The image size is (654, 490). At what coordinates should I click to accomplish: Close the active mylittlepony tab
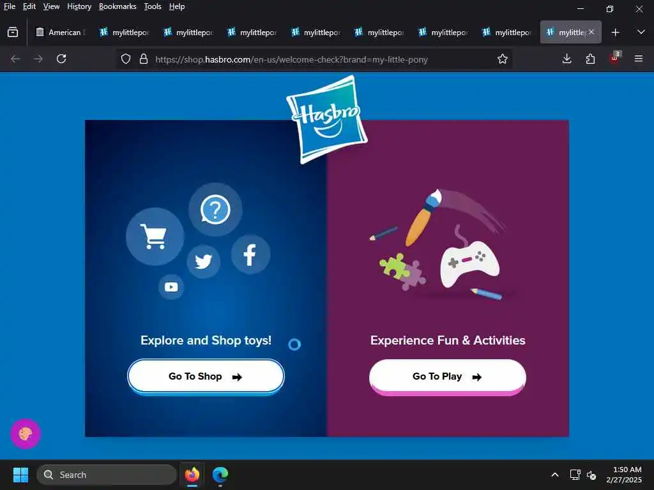point(591,32)
